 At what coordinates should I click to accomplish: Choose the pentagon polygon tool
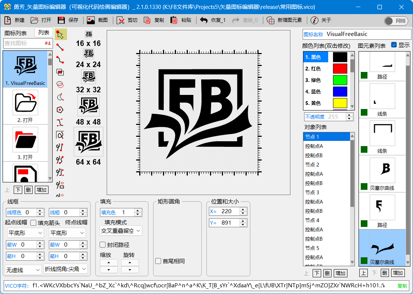60,110
